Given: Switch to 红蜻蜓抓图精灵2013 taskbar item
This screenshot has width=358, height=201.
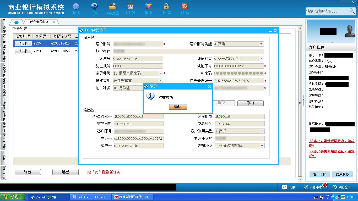Looking at the screenshot, I should [133, 197].
